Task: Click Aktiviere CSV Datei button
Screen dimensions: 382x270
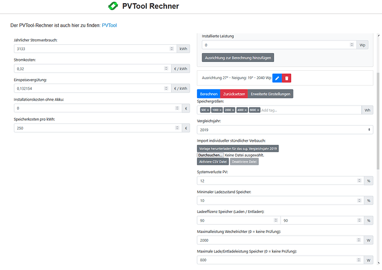Action: point(213,162)
